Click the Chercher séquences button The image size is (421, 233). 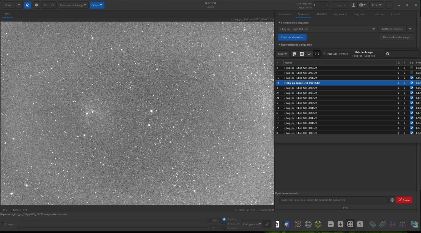pos(292,37)
